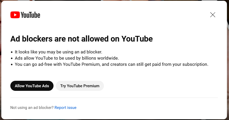Image resolution: width=229 pixels, height=120 pixels.
Task: Click the dark page strip below the dialog
Action: coord(114,119)
